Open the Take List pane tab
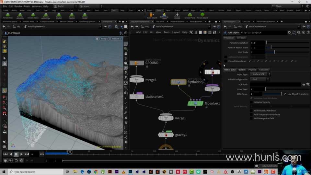311x175 pixels. (246, 22)
